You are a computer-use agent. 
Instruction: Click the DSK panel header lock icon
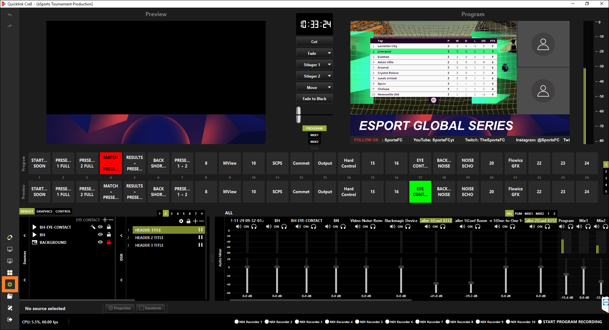pyautogui.click(x=188, y=221)
